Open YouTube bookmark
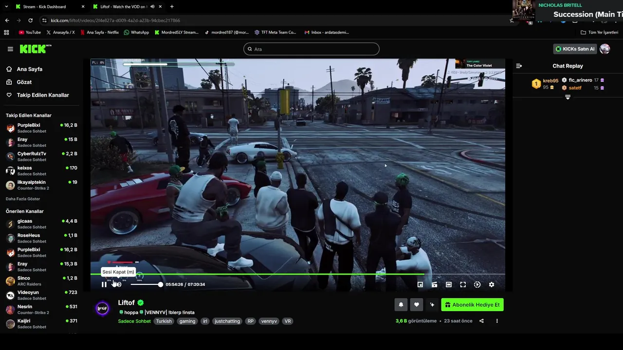Image resolution: width=623 pixels, height=350 pixels. pos(30,33)
